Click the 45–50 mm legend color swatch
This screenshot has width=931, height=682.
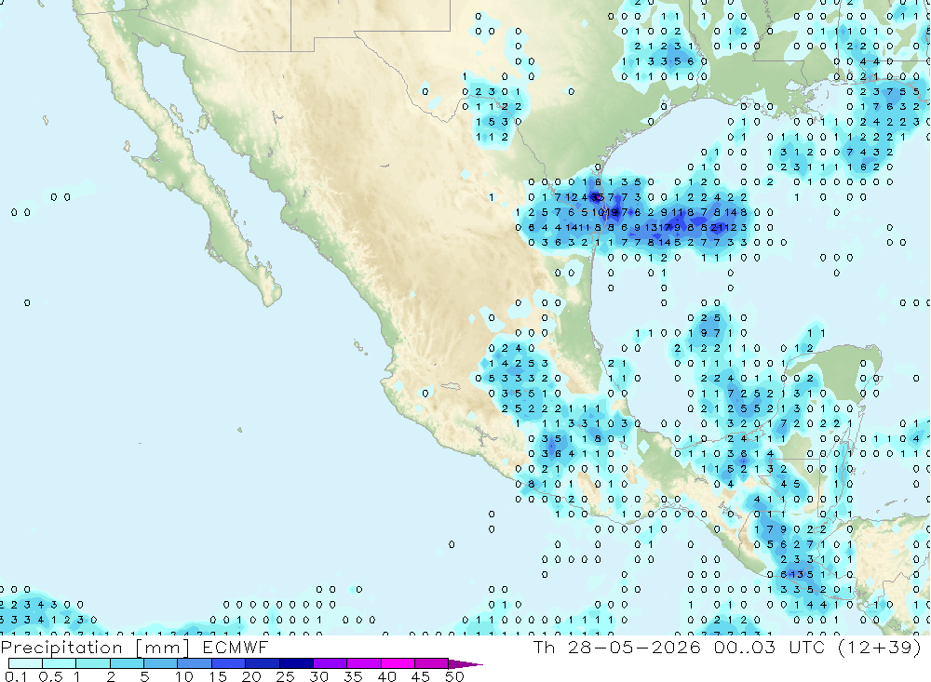coord(432,663)
